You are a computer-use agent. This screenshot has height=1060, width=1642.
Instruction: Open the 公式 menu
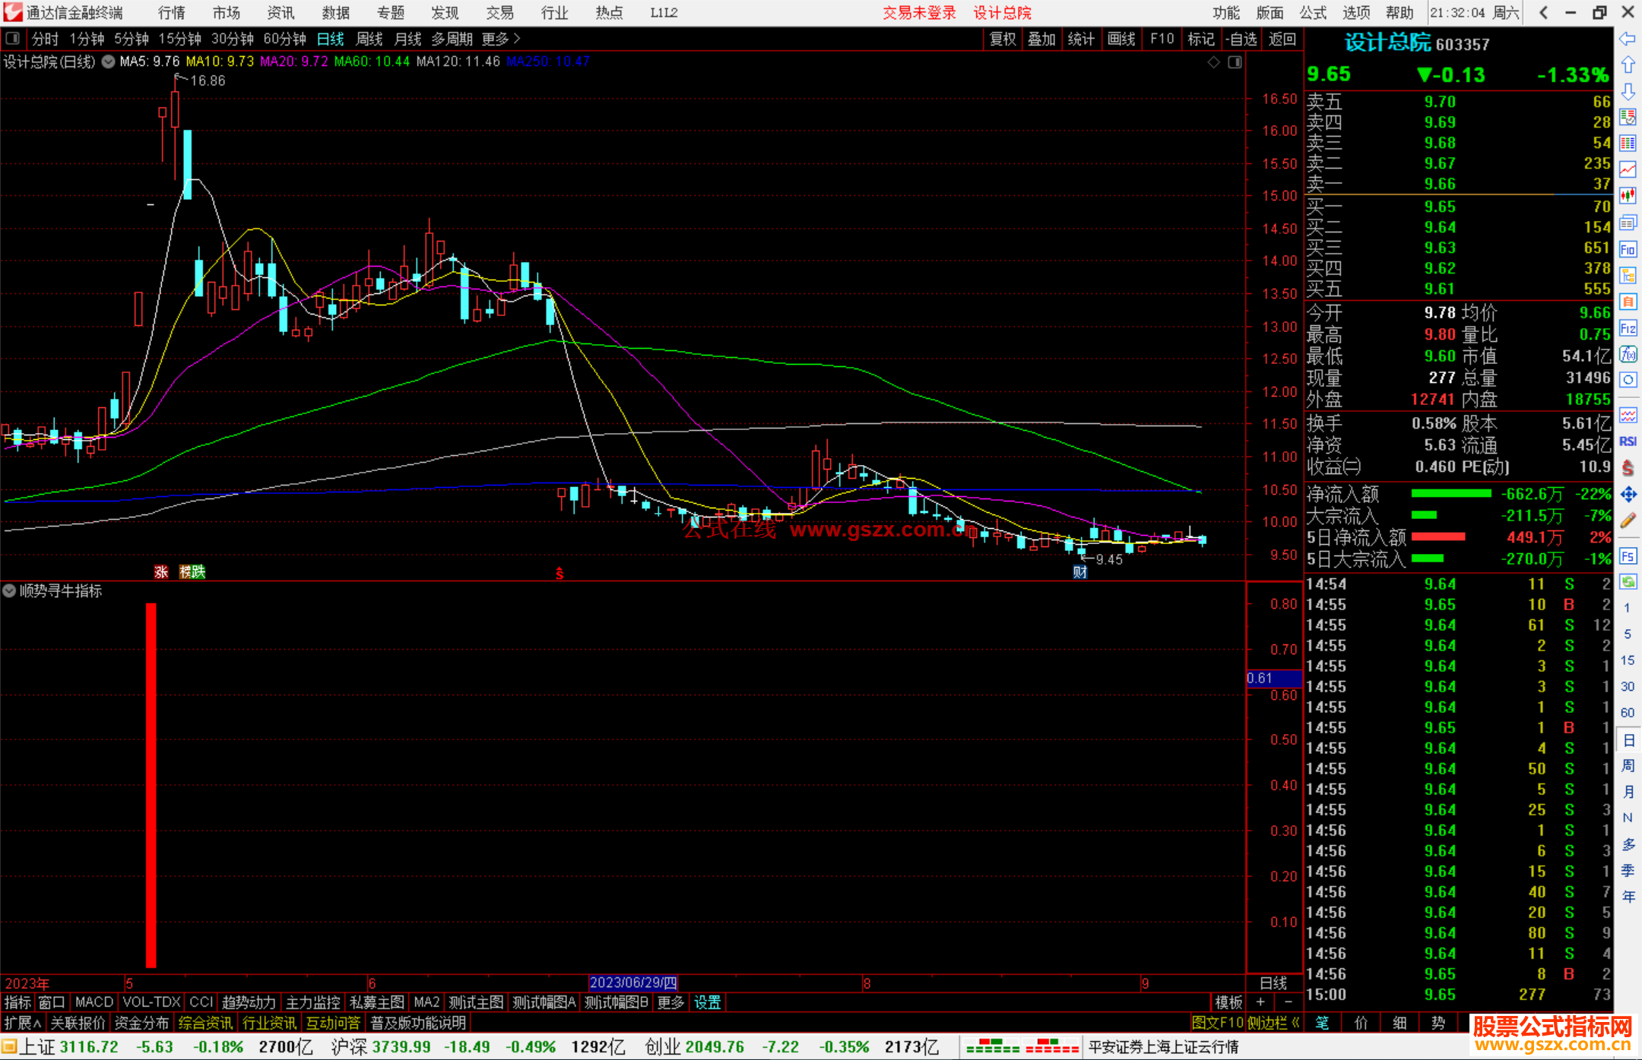pos(1313,12)
